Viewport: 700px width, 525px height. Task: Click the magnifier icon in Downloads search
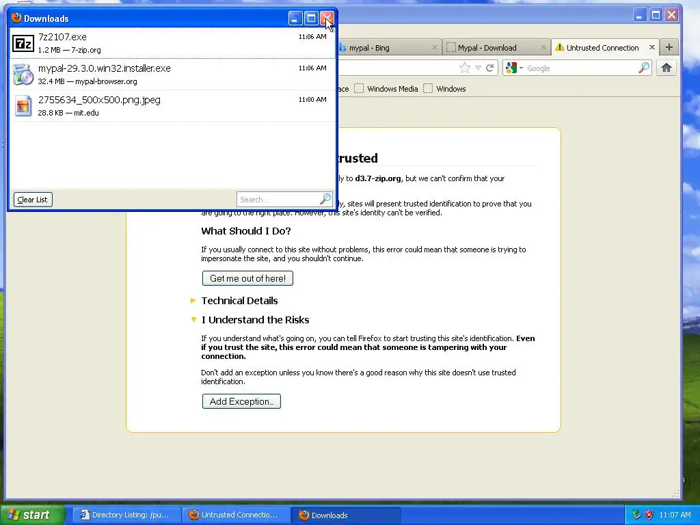[325, 199]
